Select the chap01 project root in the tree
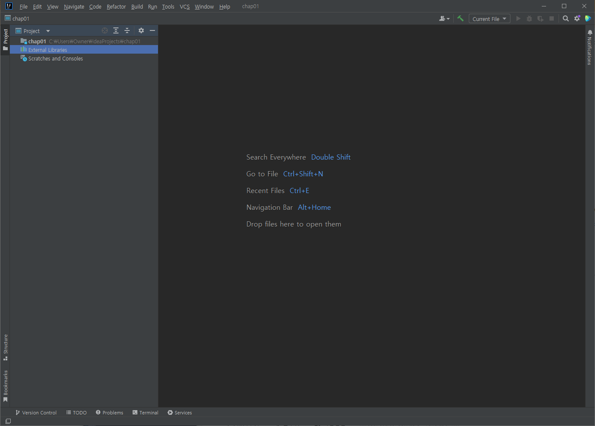 coord(84,41)
